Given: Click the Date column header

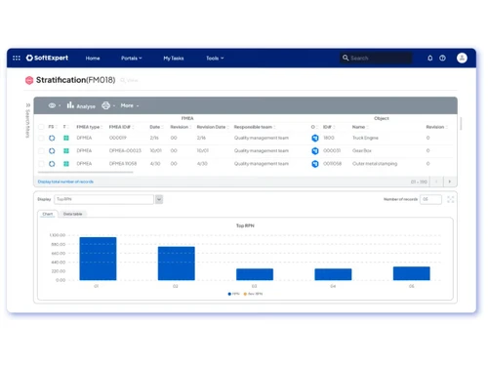Looking at the screenshot, I should point(156,127).
